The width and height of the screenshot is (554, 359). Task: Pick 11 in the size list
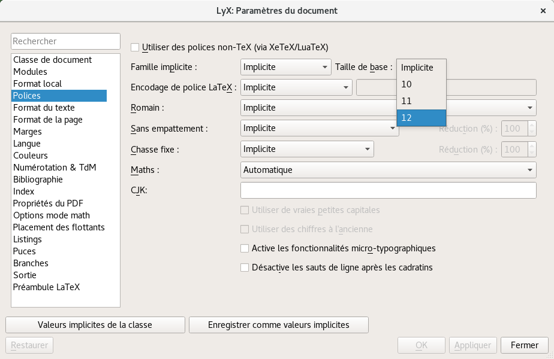421,101
